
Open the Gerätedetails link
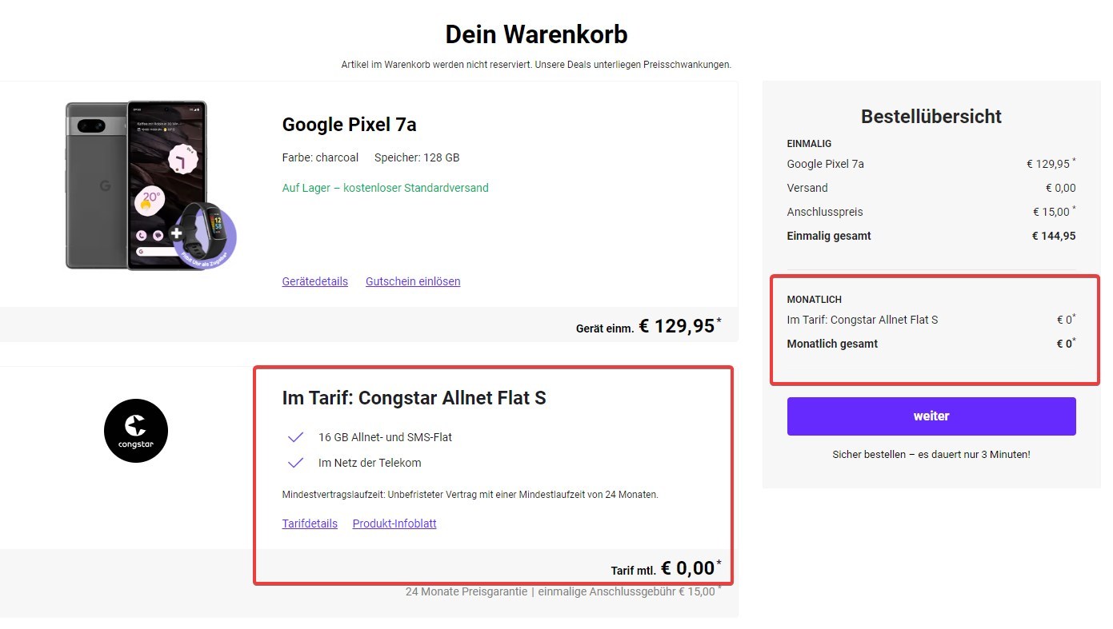[x=314, y=281]
